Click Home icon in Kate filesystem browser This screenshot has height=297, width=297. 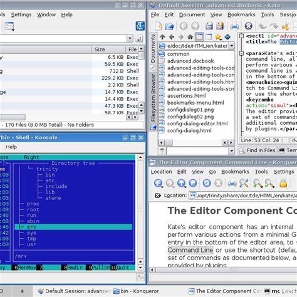pos(190,37)
